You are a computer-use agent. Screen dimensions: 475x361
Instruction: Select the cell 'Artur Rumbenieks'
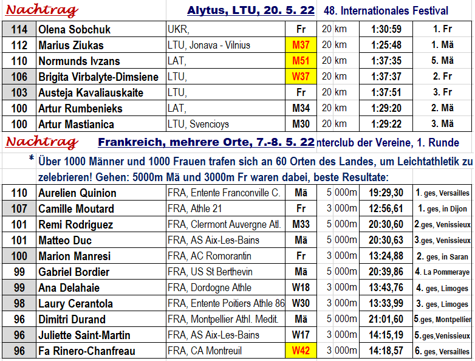[101, 108]
